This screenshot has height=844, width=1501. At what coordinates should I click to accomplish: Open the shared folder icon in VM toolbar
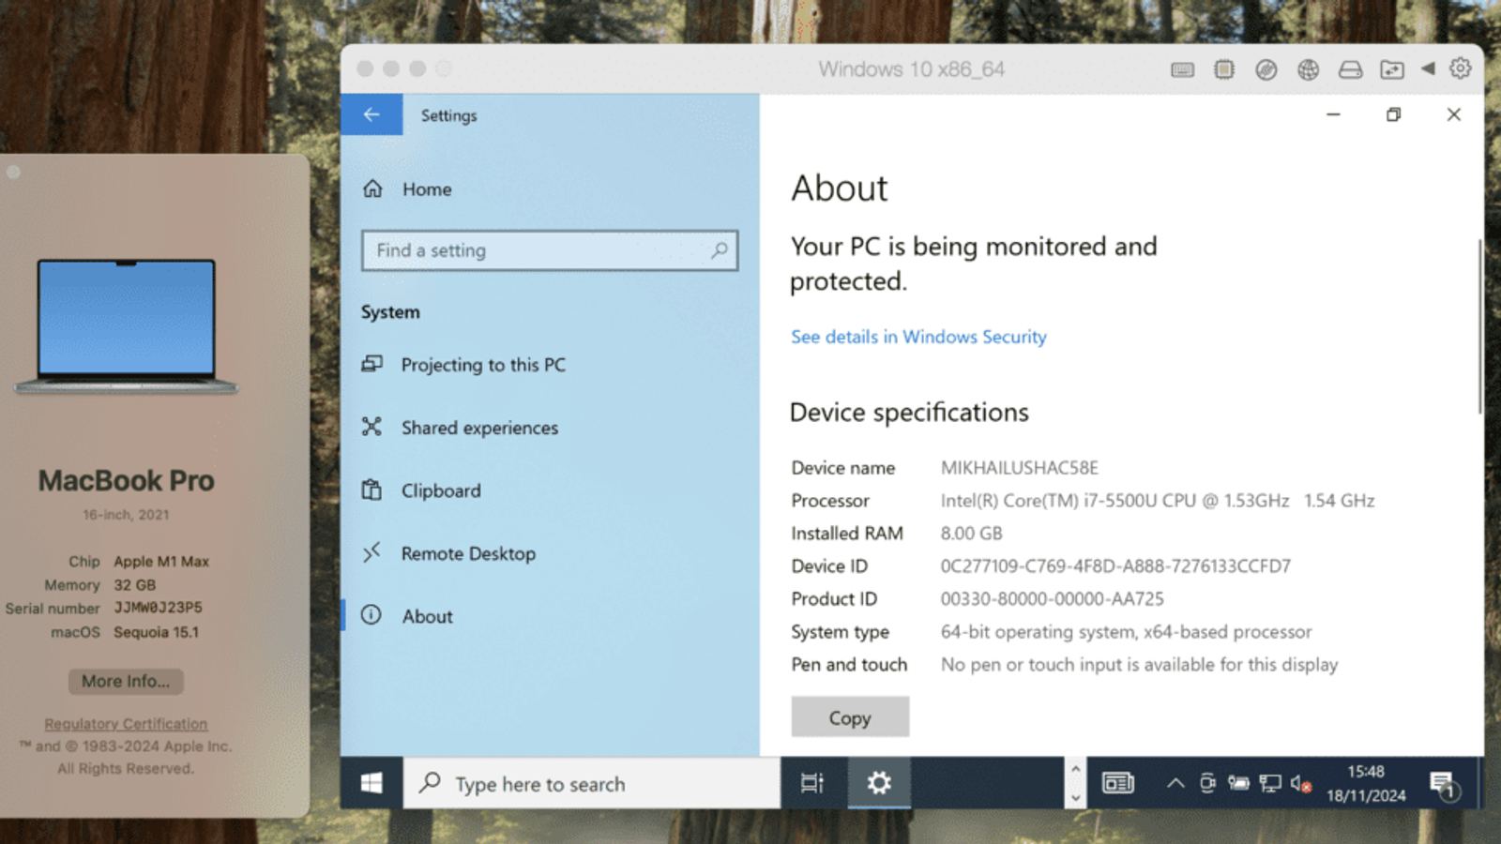coord(1392,69)
